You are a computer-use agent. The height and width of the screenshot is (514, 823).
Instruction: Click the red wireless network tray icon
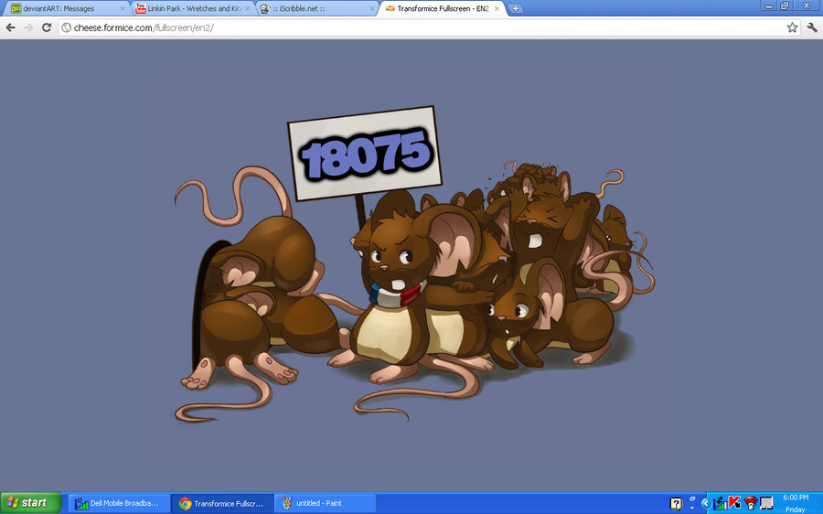click(751, 504)
